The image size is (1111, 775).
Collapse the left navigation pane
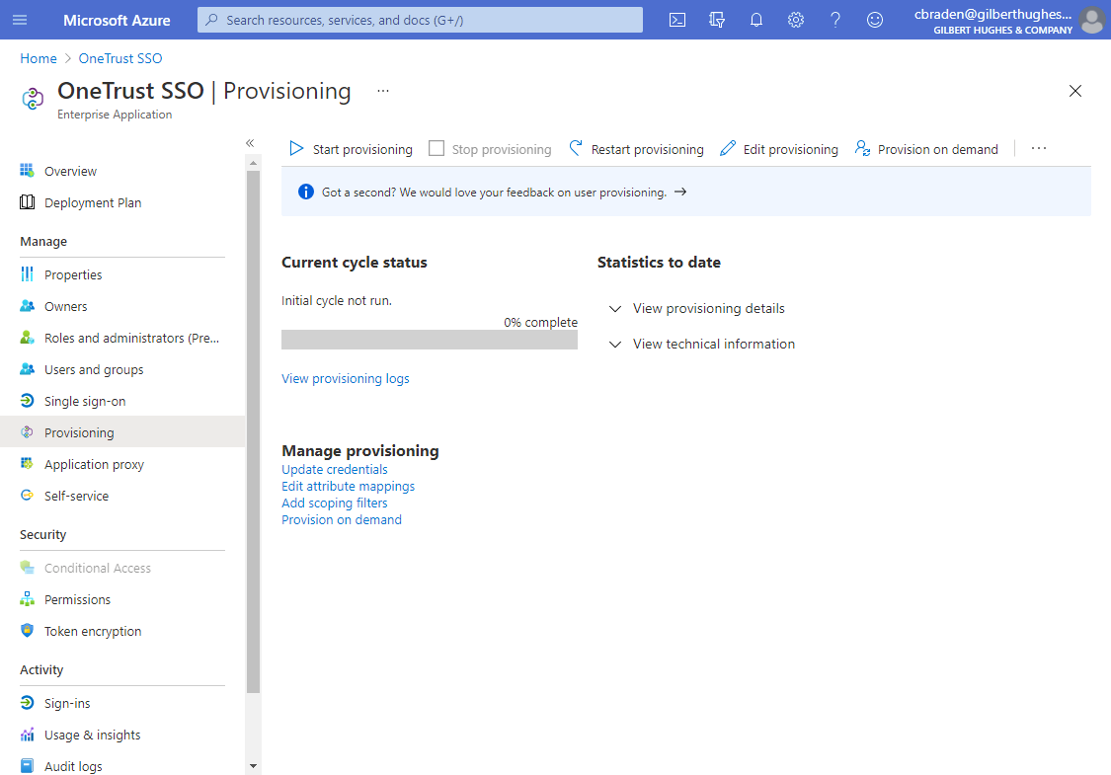pyautogui.click(x=250, y=142)
